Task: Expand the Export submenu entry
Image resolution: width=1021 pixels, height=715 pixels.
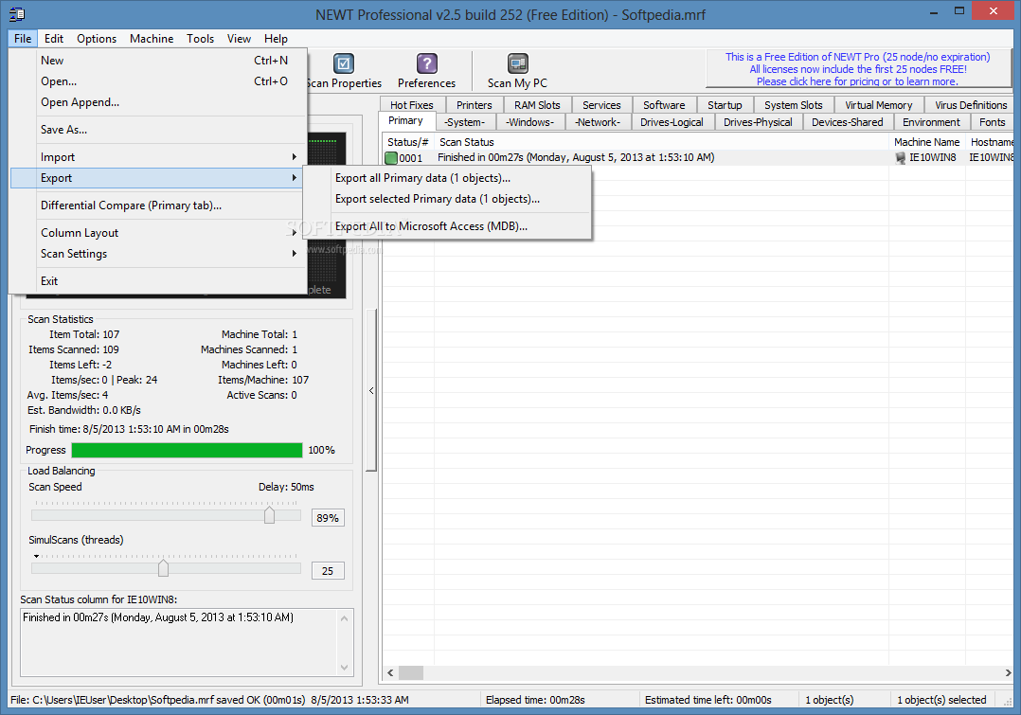Action: [x=157, y=178]
